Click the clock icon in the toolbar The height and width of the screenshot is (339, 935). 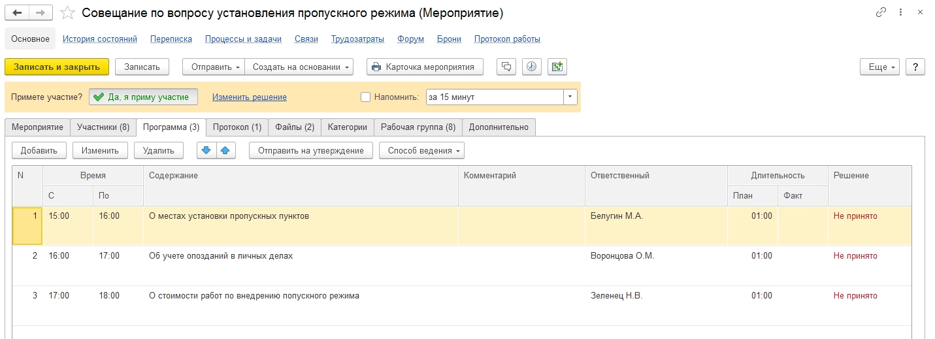[x=531, y=67]
